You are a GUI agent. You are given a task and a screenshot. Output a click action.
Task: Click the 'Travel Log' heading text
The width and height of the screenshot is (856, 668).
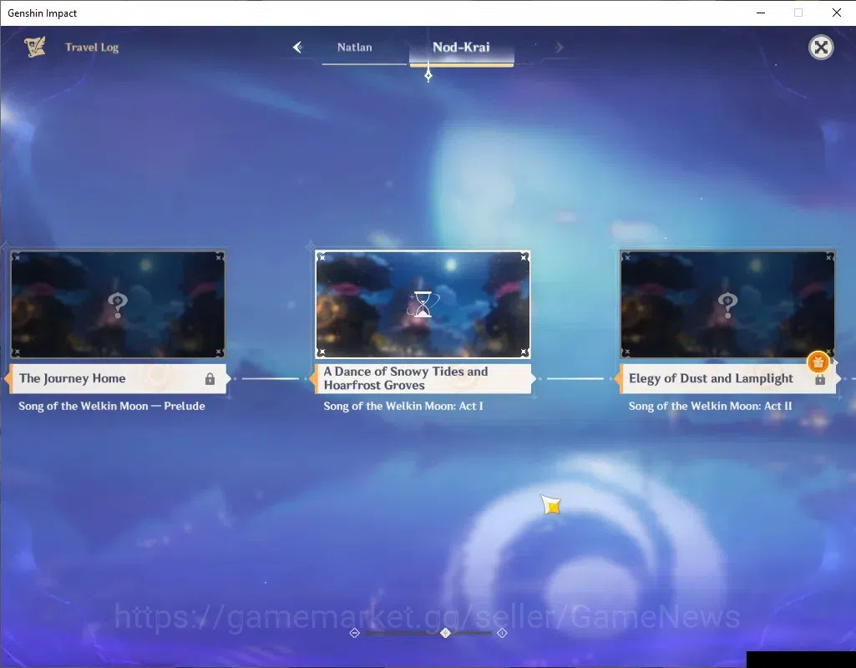click(92, 48)
